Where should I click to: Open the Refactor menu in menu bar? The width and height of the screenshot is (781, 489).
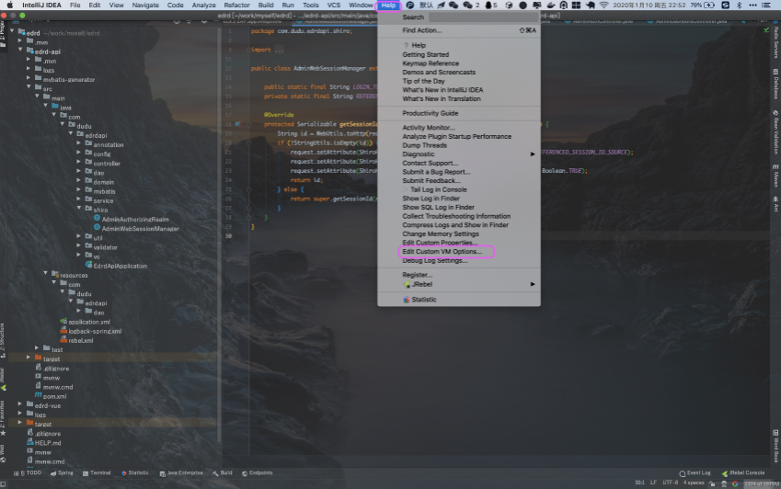[236, 6]
